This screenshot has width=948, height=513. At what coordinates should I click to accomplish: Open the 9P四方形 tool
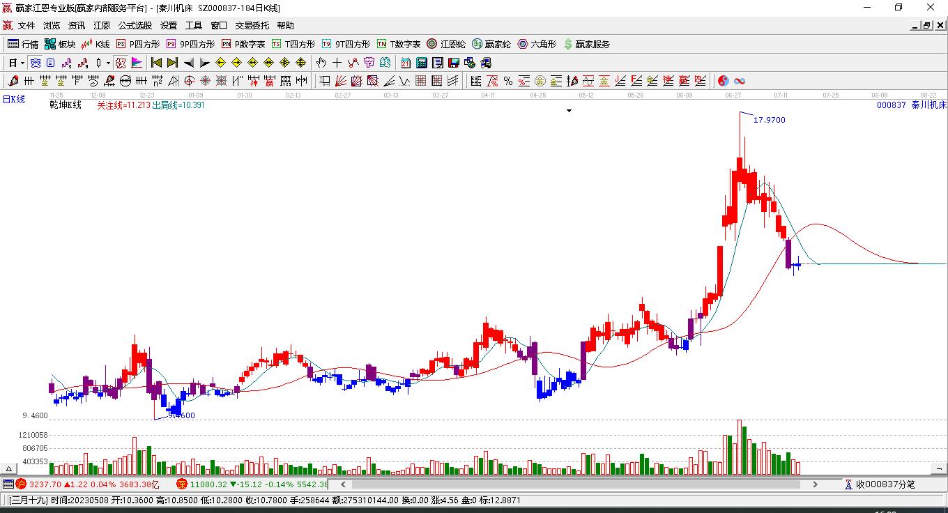190,44
